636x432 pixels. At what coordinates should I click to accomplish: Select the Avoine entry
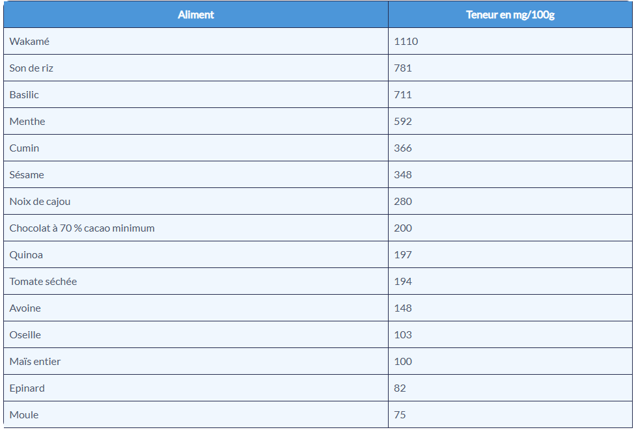click(x=25, y=308)
